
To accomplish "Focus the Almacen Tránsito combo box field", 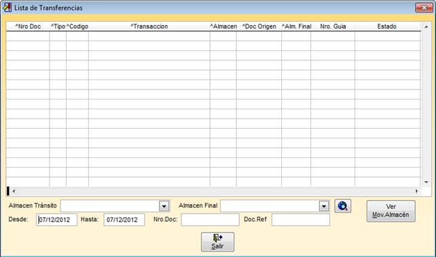I will [x=115, y=206].
